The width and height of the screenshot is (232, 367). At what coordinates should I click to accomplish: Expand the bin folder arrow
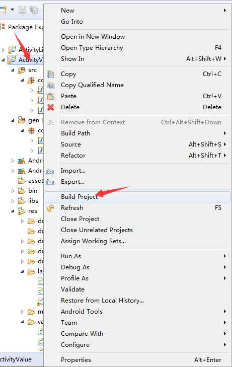pos(13,191)
